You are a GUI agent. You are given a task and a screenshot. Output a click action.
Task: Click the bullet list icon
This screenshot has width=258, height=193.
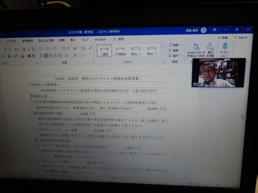(x=41, y=49)
